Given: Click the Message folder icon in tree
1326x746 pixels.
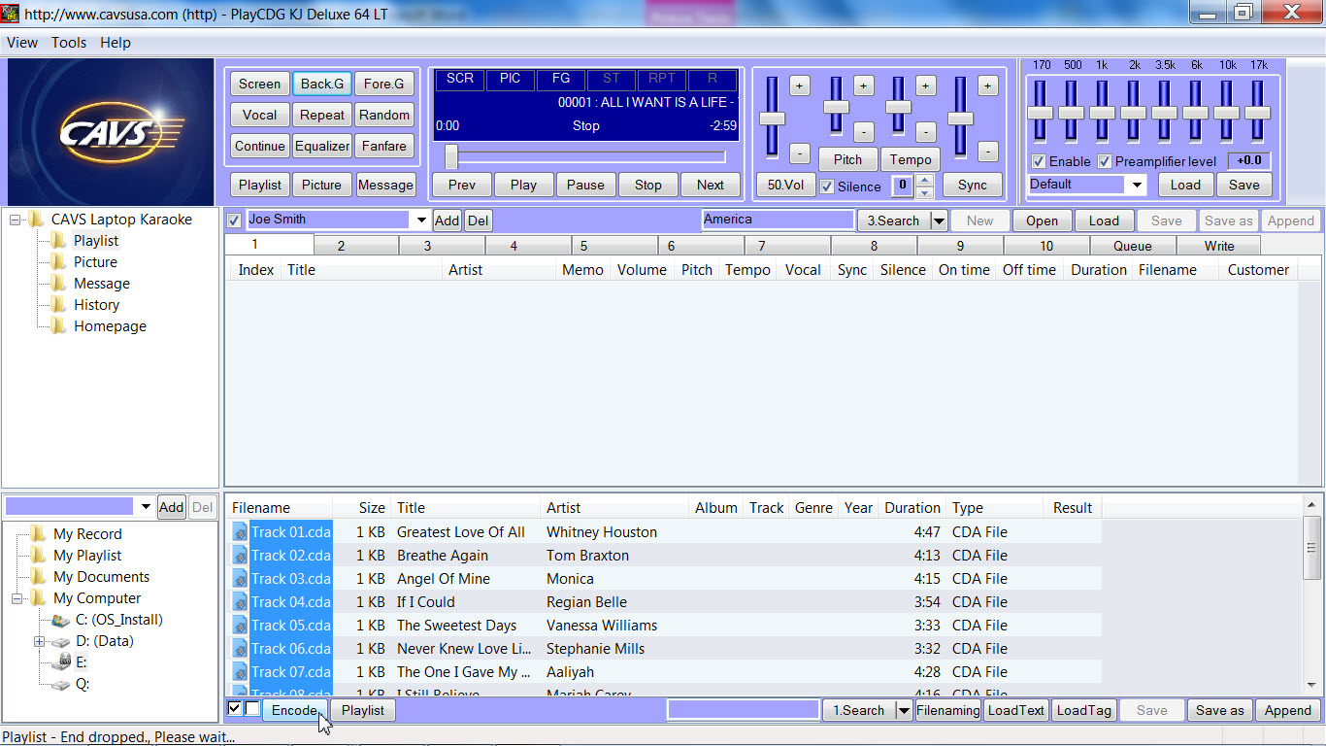Looking at the screenshot, I should (x=59, y=284).
